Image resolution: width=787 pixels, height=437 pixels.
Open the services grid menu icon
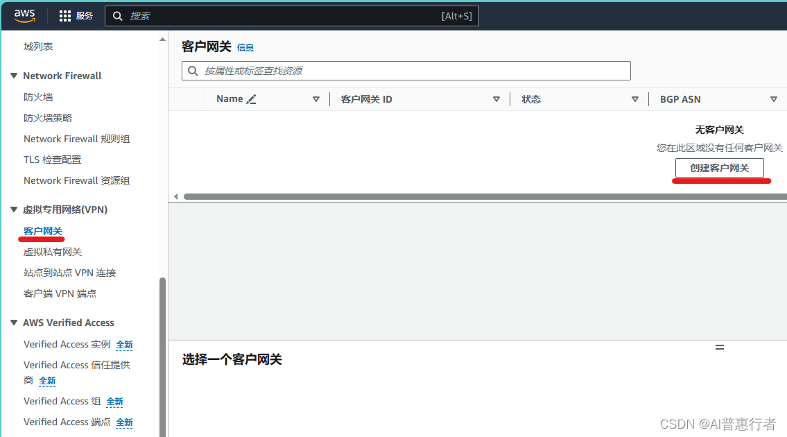click(64, 16)
